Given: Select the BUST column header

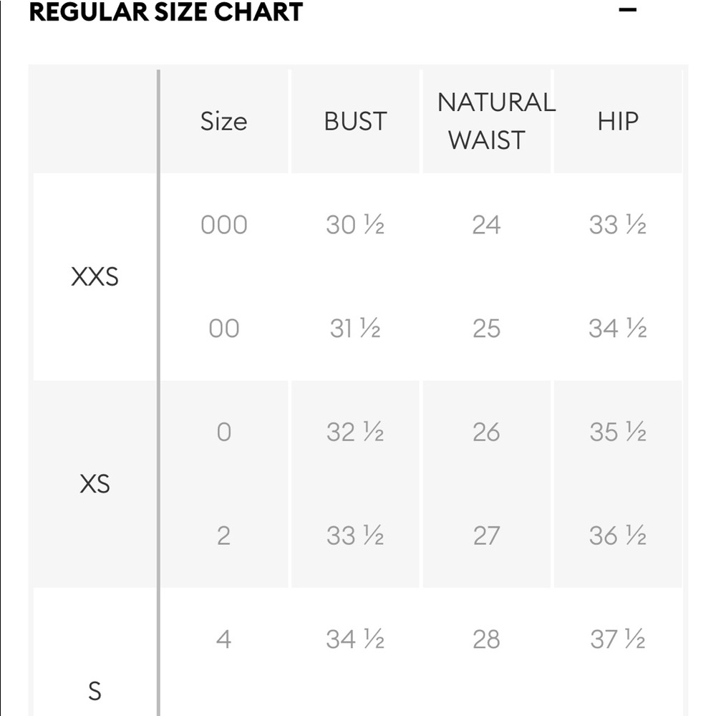Looking at the screenshot, I should click(355, 121).
